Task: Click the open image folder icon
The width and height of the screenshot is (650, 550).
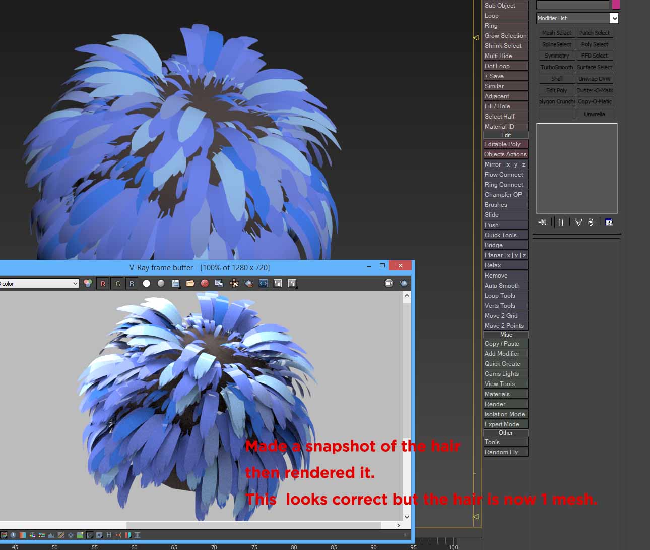Action: 190,283
